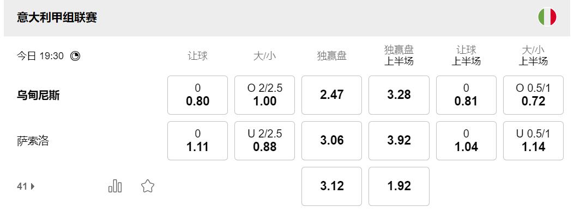Expand the 41 more markets arrow
The width and height of the screenshot is (574, 219).
coord(33,186)
